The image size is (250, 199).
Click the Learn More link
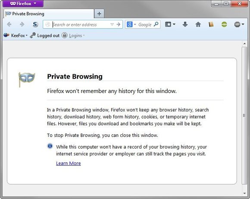[69, 163]
